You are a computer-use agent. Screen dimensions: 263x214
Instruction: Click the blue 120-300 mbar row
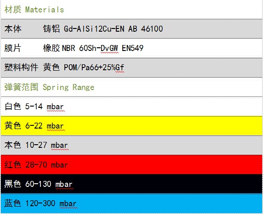pyautogui.click(x=131, y=203)
